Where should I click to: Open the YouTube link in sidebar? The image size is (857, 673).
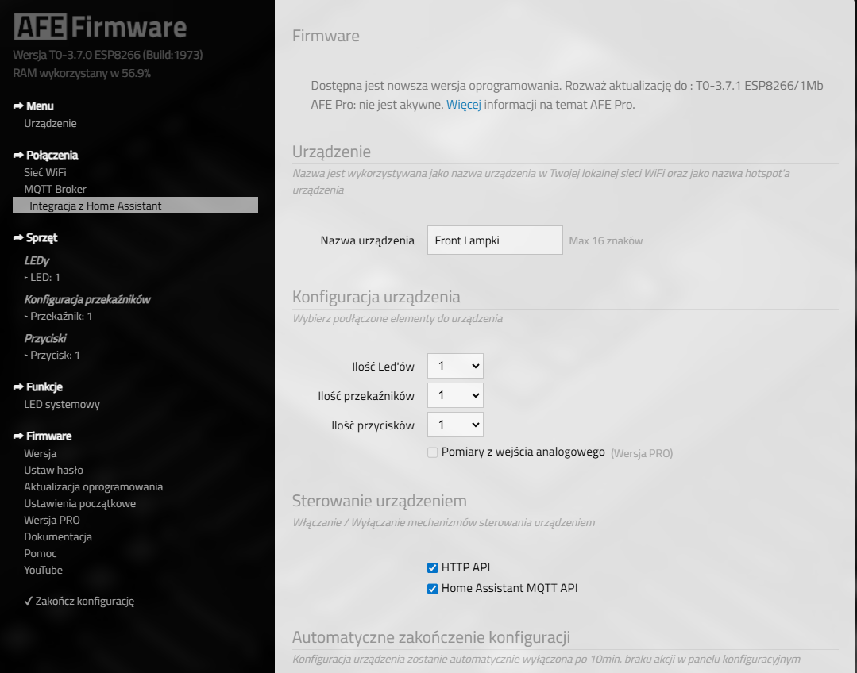43,570
